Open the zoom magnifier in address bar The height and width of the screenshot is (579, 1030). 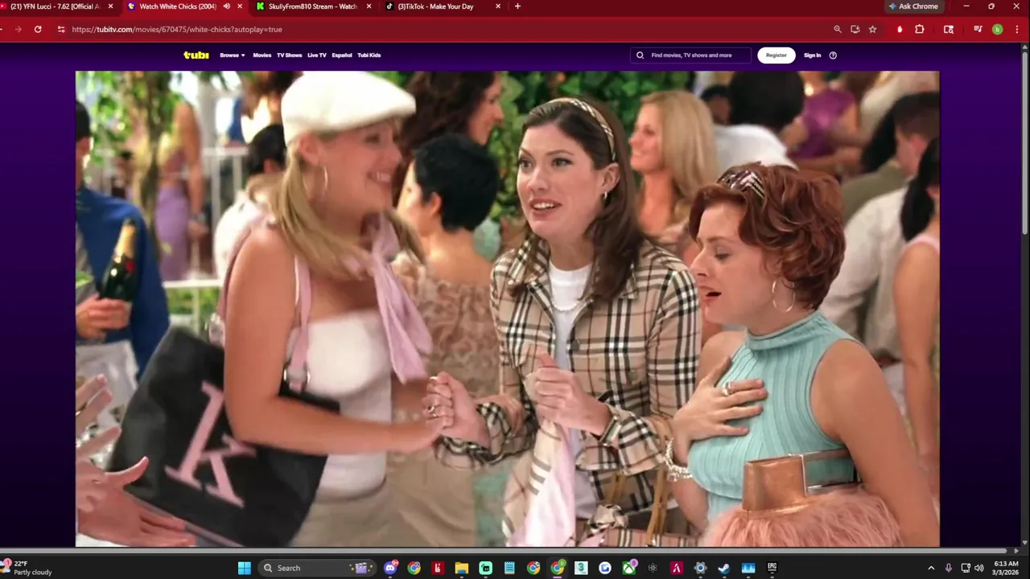[838, 29]
